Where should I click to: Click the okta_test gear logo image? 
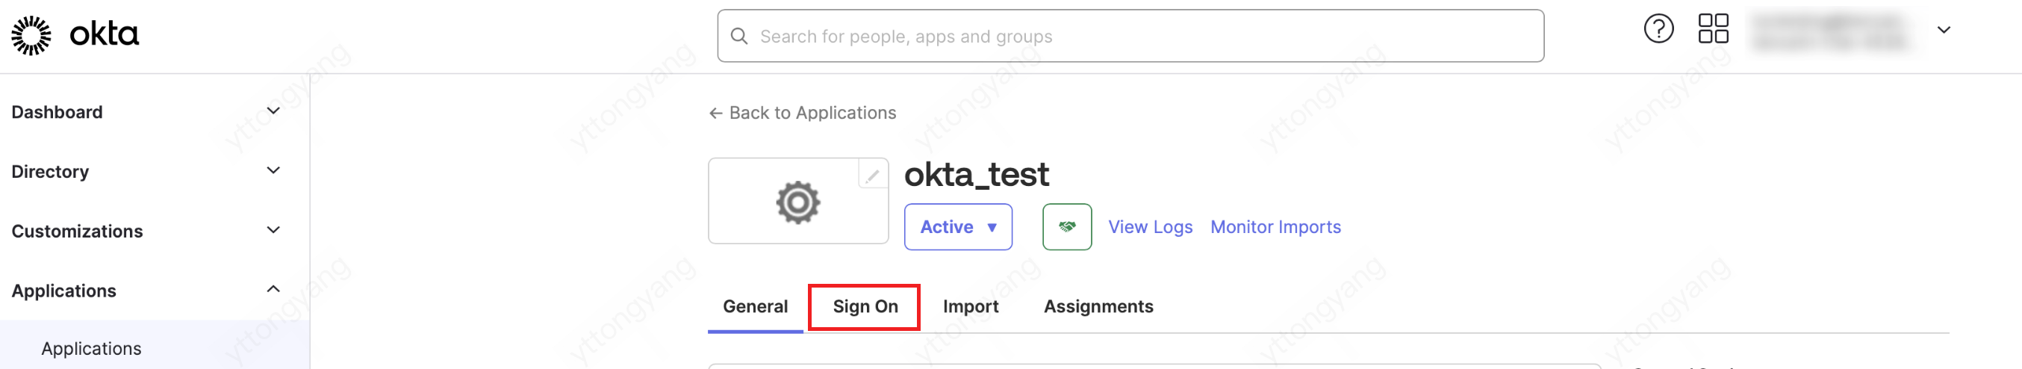(x=797, y=202)
